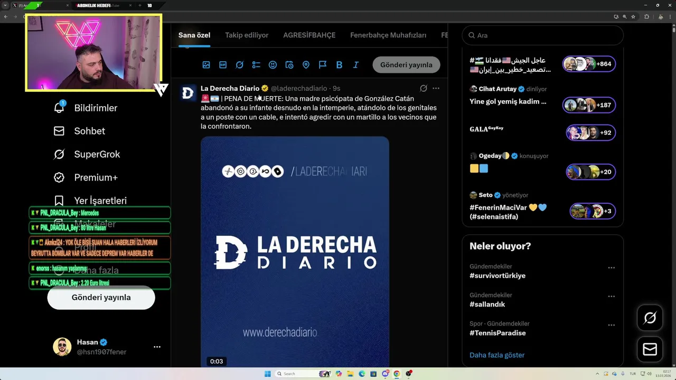Screen dimensions: 676x380
Task: Open SuperGrok in the sidebar
Action: click(87, 154)
